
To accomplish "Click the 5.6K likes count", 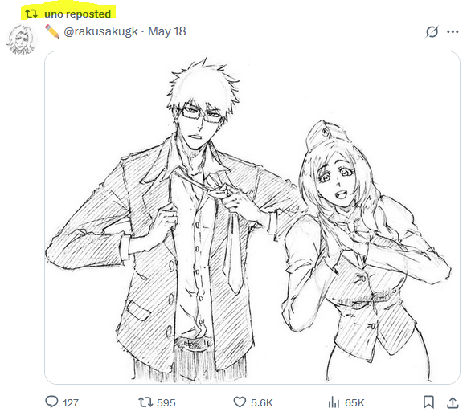I will (x=262, y=402).
